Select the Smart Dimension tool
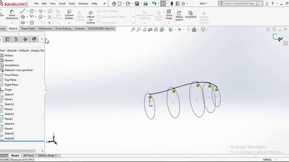The height and width of the screenshot is (162, 289). (x=12, y=14)
